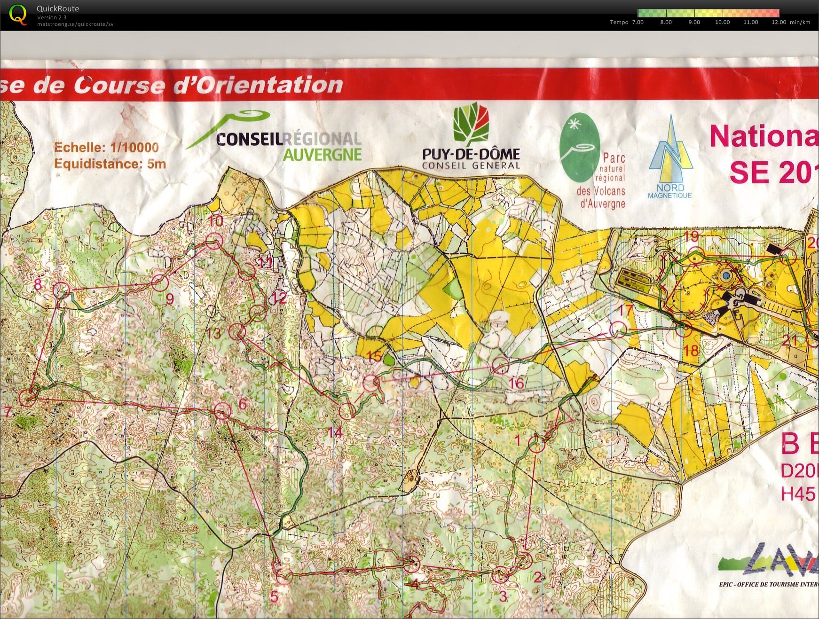Screen dimensions: 819x619
Task: Open the matstroeng.se/quickroute/sv link
Action: (75, 24)
